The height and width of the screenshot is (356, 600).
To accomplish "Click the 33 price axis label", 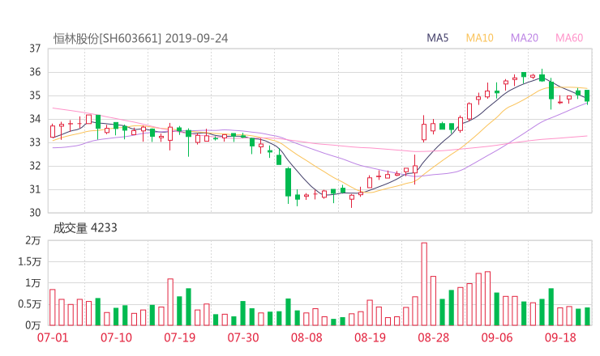I will [35, 142].
